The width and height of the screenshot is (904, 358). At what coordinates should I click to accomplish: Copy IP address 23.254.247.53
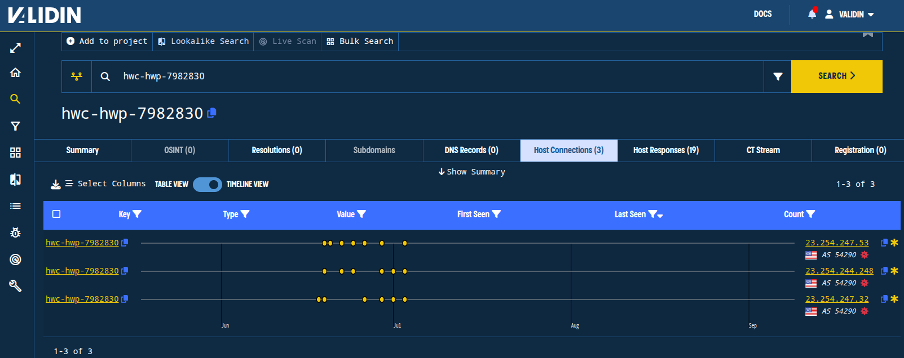884,243
